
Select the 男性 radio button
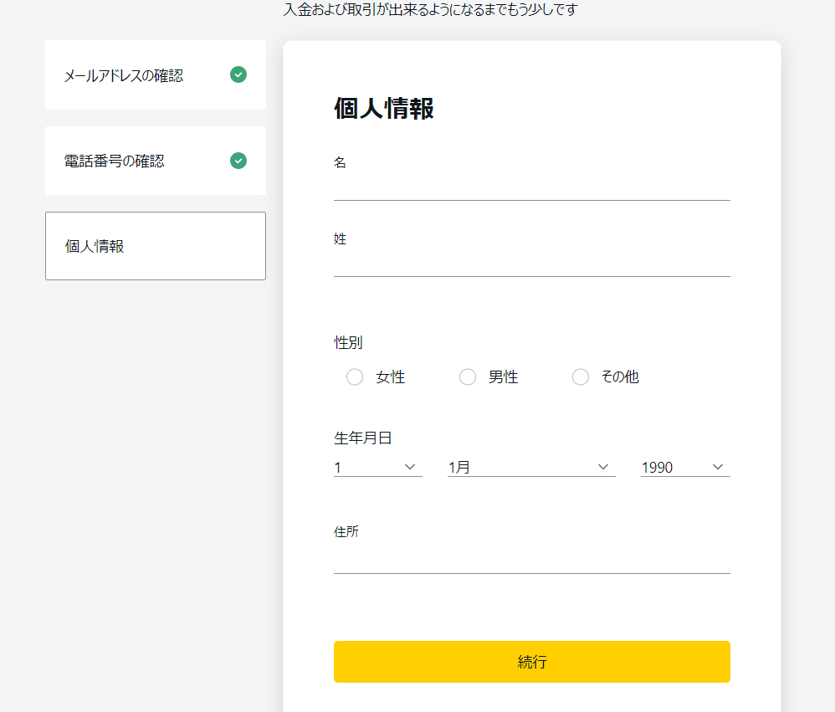468,377
